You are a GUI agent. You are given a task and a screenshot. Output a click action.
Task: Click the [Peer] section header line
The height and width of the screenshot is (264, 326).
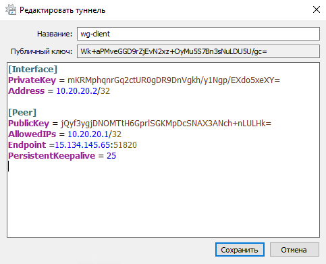point(22,113)
